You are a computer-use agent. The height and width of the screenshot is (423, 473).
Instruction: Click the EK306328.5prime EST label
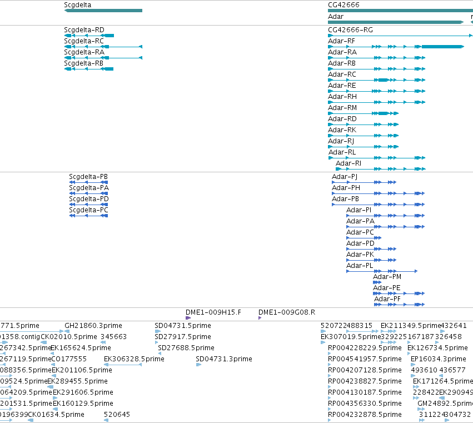point(134,359)
